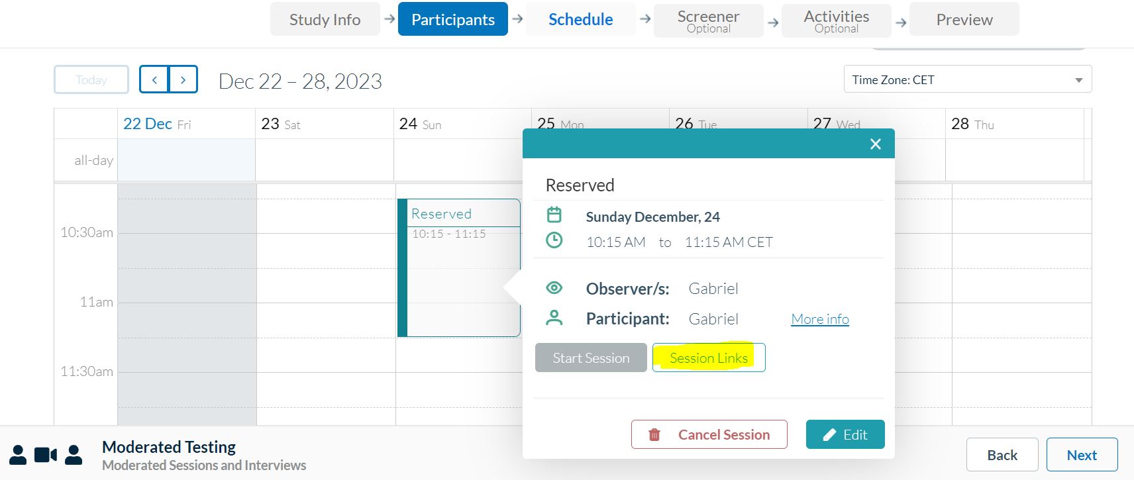Go to previous week with left chevron

click(154, 80)
